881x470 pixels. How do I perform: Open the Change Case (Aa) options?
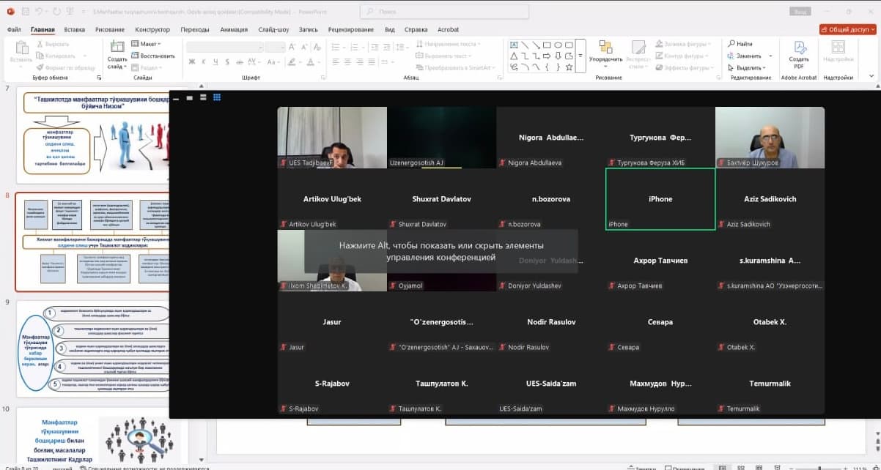pyautogui.click(x=275, y=61)
